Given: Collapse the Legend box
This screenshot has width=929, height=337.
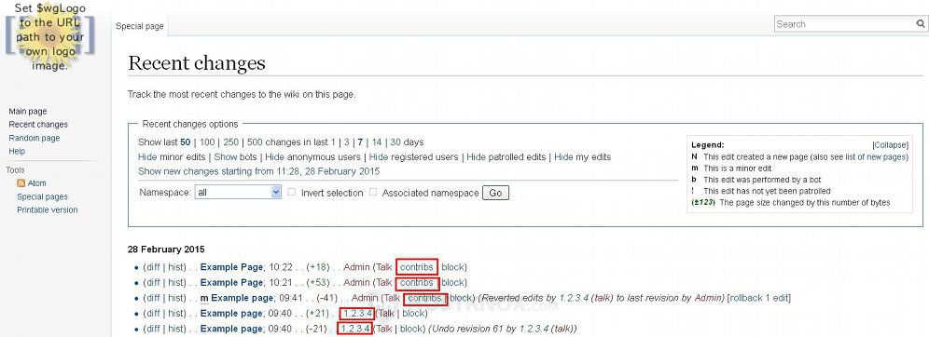Looking at the screenshot, I should pyautogui.click(x=890, y=145).
